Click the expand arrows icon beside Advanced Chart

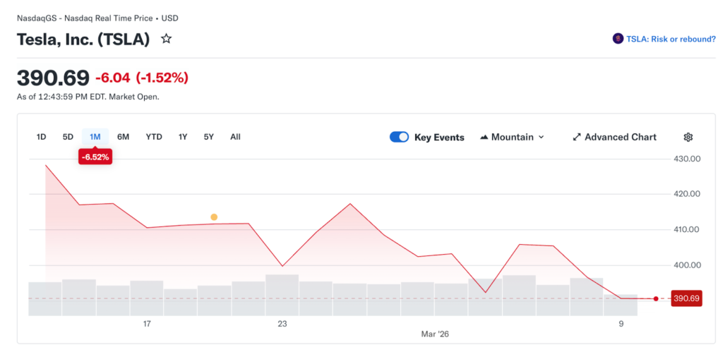(x=576, y=137)
